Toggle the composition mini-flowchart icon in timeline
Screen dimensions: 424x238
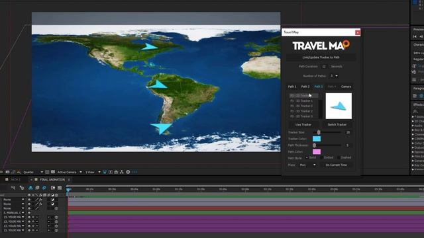13,188
